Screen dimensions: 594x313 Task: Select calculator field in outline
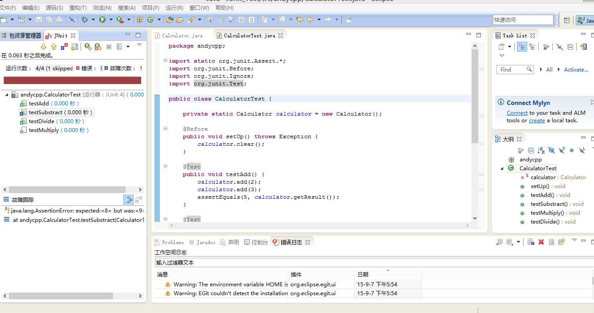pyautogui.click(x=553, y=177)
